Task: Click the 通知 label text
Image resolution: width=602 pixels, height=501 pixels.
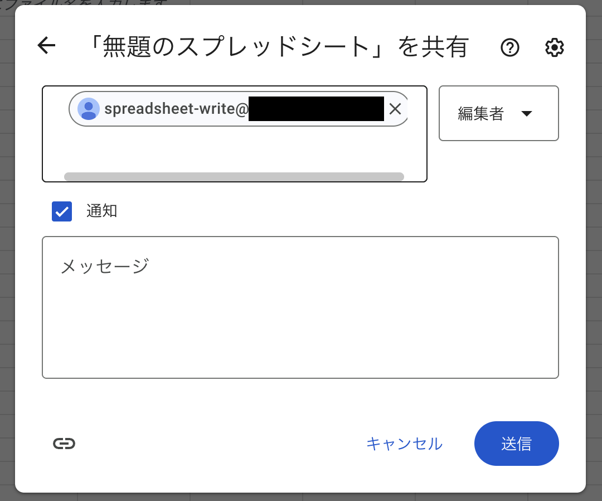Action: point(101,211)
